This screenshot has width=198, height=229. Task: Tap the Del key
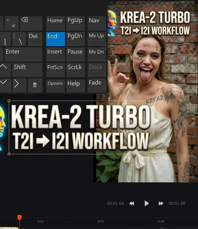click(x=35, y=39)
